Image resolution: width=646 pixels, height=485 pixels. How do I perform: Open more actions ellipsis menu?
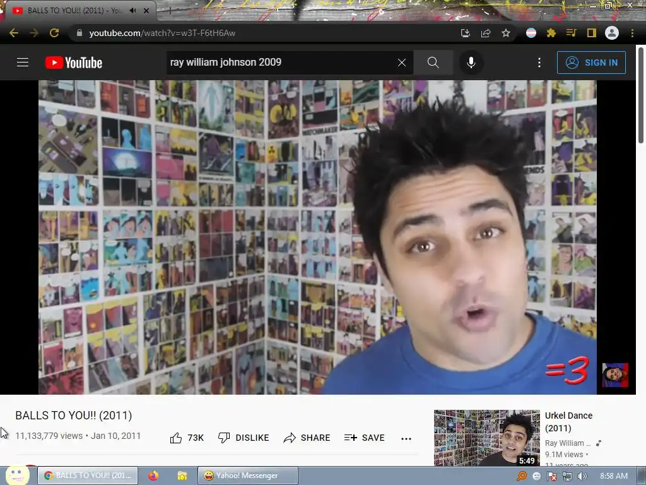pyautogui.click(x=406, y=438)
